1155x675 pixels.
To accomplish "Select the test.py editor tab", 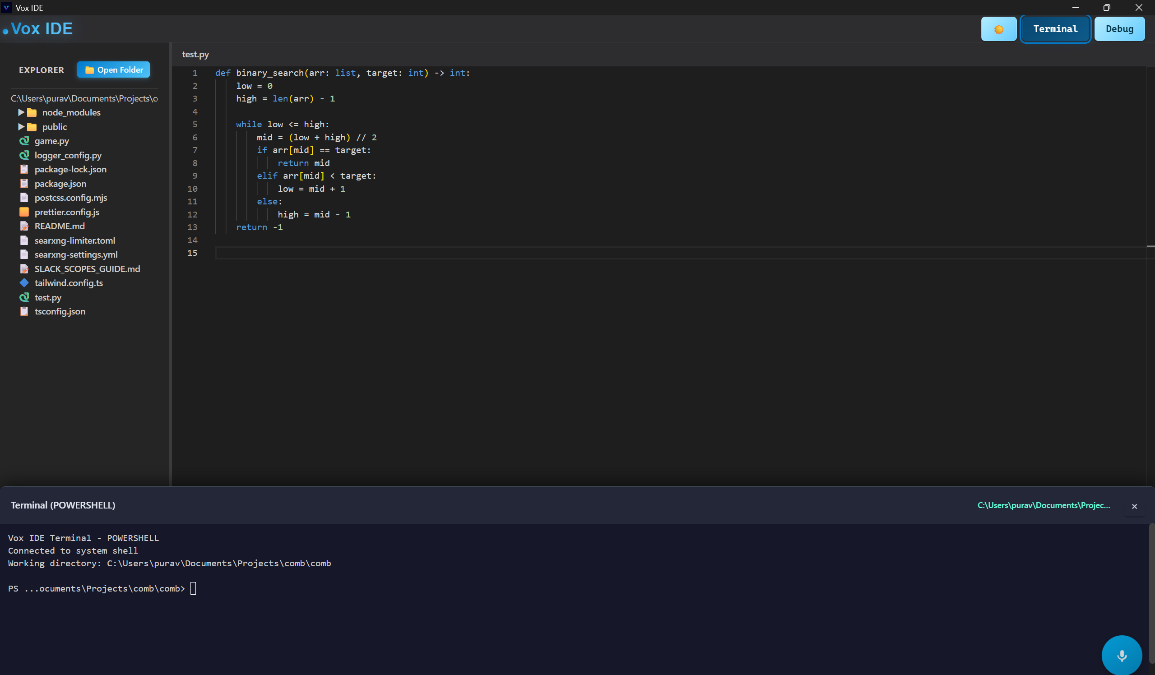I will 195,55.
